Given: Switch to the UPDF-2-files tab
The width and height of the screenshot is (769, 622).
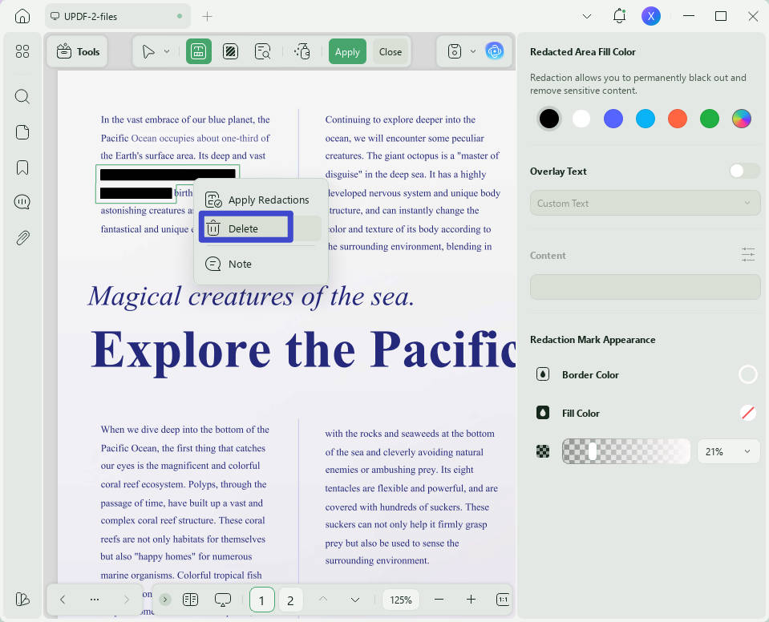Looking at the screenshot, I should (118, 17).
